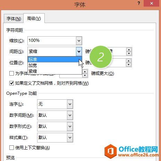Image resolution: width=161 pixels, height=161 pixels.
Task: Enable 使用上下文替换 checkbox
Action: pos(11,148)
